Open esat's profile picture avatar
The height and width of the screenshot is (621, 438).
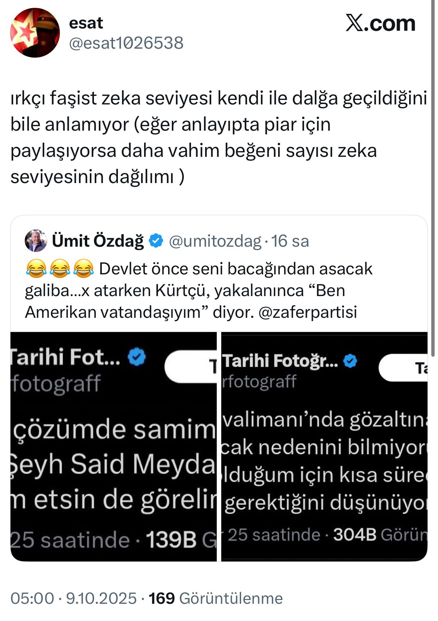click(x=35, y=33)
